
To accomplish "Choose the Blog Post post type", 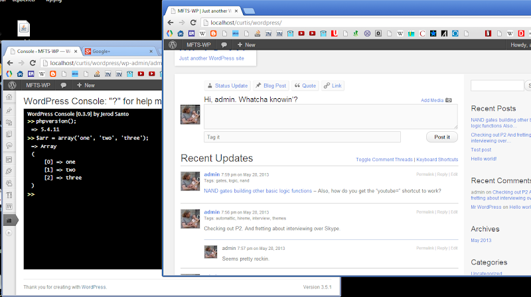I will point(271,86).
